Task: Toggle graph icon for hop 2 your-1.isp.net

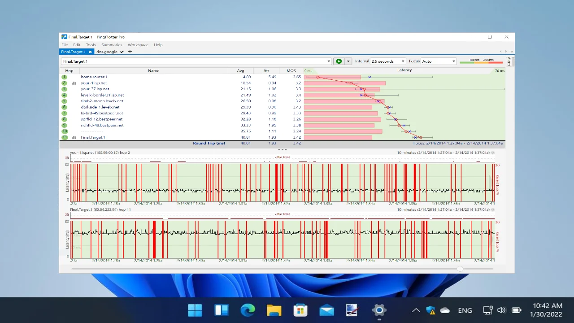Action: pyautogui.click(x=74, y=83)
